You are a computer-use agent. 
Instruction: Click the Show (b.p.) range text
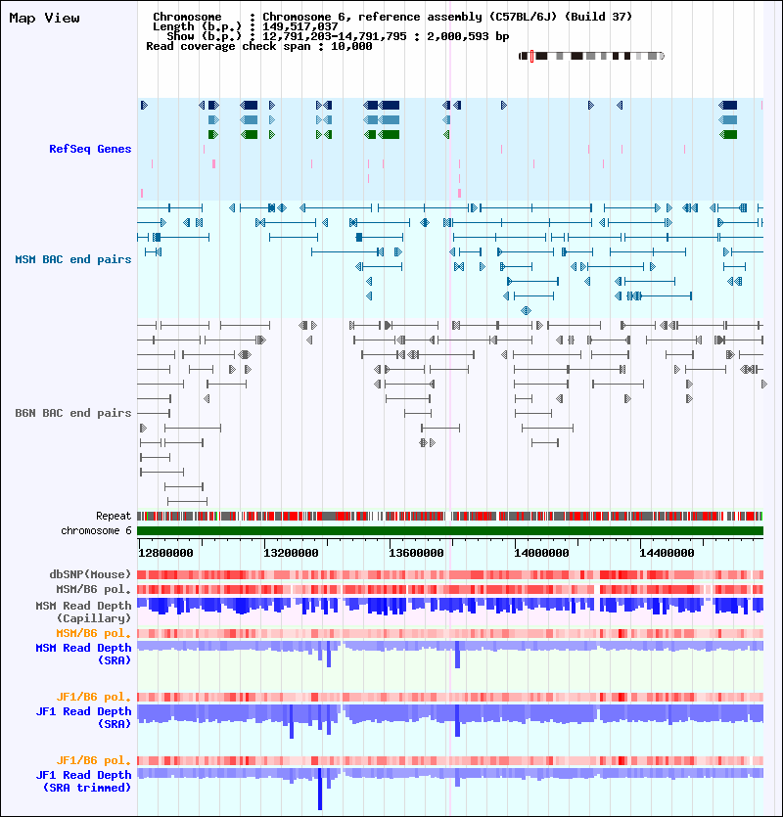(x=338, y=36)
